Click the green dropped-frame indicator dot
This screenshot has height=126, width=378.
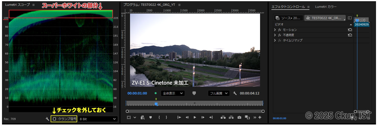pyautogui.click(x=155, y=93)
